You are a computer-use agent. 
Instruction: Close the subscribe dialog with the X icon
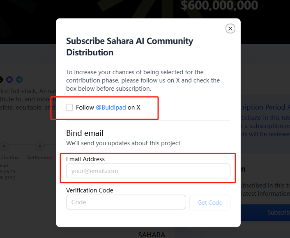230,29
